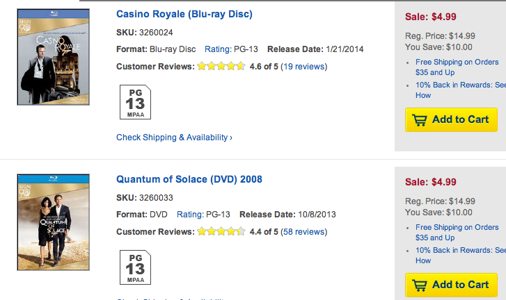
Task: Click Casino Royale's star rating icons
Action: coord(221,67)
